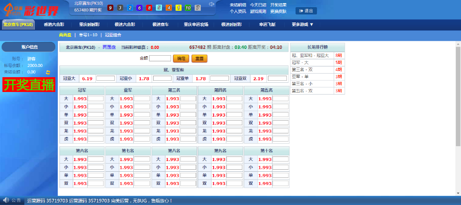Click the 彩世界 Royal logo
This screenshot has width=461, height=205.
(x=31, y=10)
